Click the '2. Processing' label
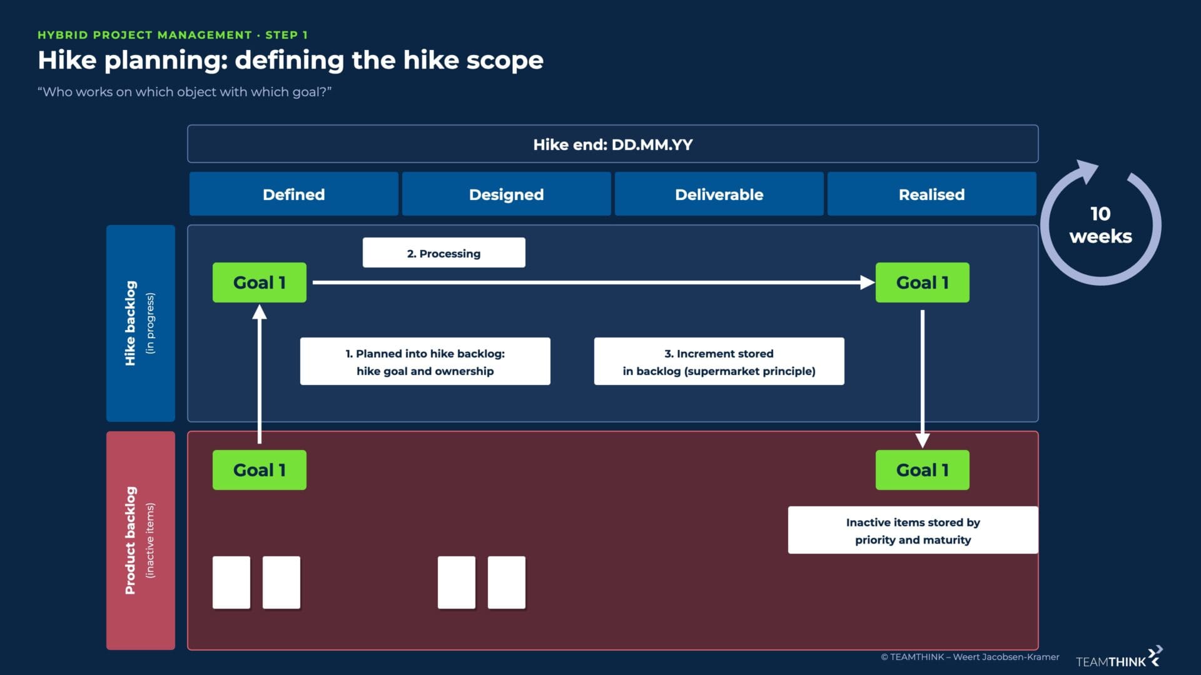 [444, 253]
